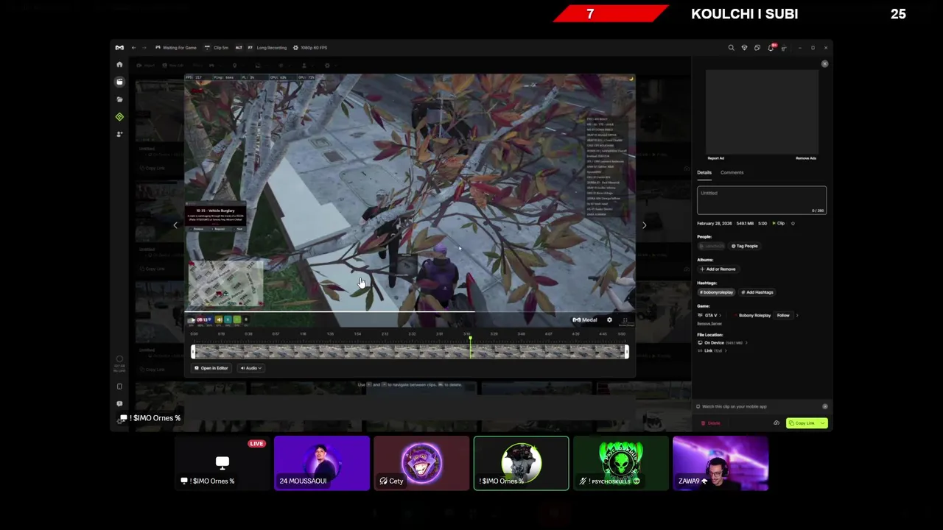Click the Long Recording hotkey button
This screenshot has height=530, width=943.
pyautogui.click(x=267, y=48)
